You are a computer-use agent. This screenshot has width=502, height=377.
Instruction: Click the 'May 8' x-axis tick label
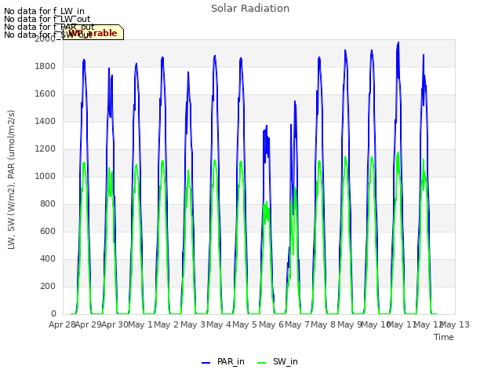point(323,324)
